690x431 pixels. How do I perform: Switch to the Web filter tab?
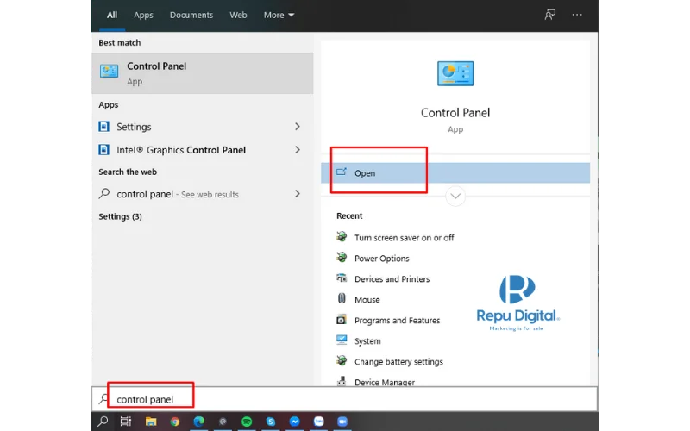(x=238, y=15)
